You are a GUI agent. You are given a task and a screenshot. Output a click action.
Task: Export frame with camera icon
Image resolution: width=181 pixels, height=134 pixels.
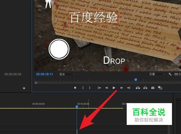point(153,88)
